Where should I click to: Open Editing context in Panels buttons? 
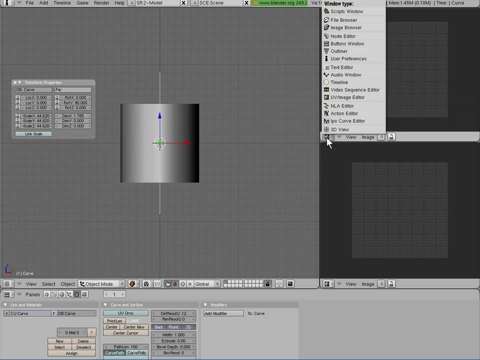point(76,294)
